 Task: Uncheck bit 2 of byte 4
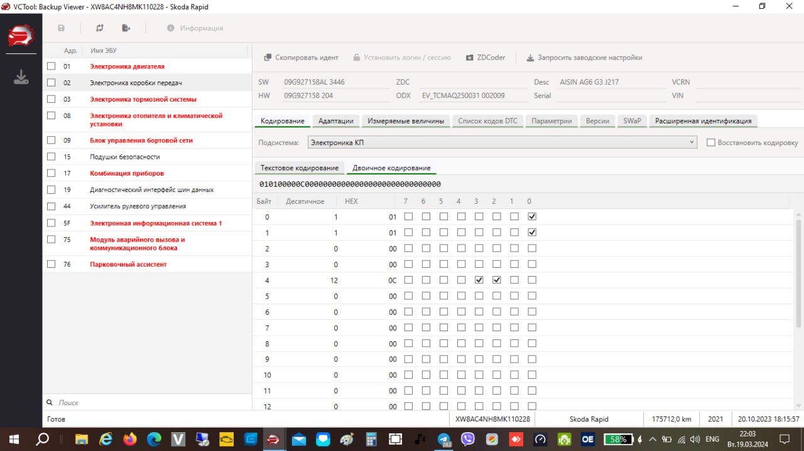[497, 280]
